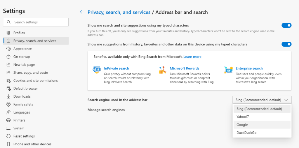Choose Google from the search engine list

242,125
